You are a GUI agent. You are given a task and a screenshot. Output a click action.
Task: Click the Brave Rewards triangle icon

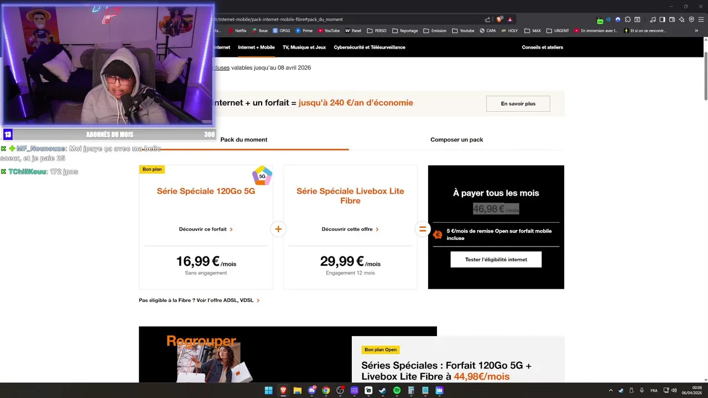tap(510, 19)
